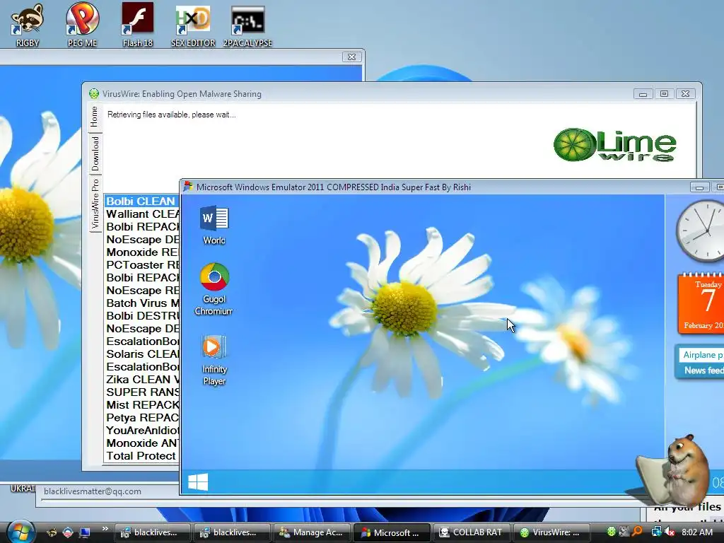Minimize the VirusWire window
Image resolution: width=724 pixels, height=543 pixels.
click(642, 94)
